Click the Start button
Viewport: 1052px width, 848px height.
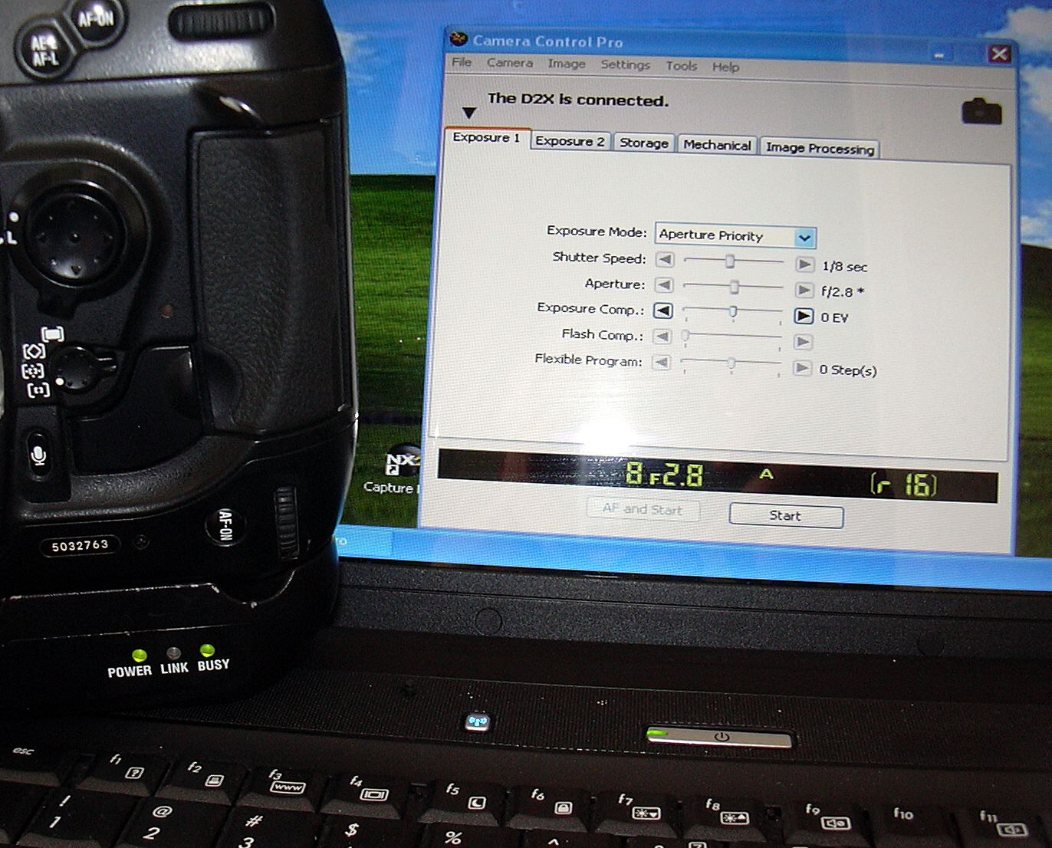pyautogui.click(x=786, y=515)
